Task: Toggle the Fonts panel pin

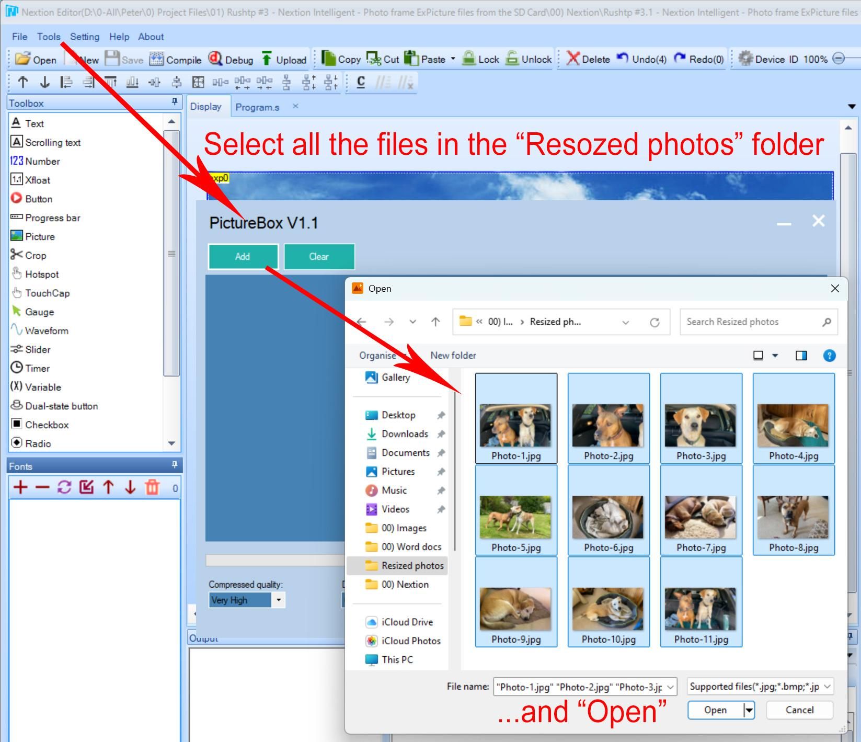Action: pyautogui.click(x=175, y=465)
